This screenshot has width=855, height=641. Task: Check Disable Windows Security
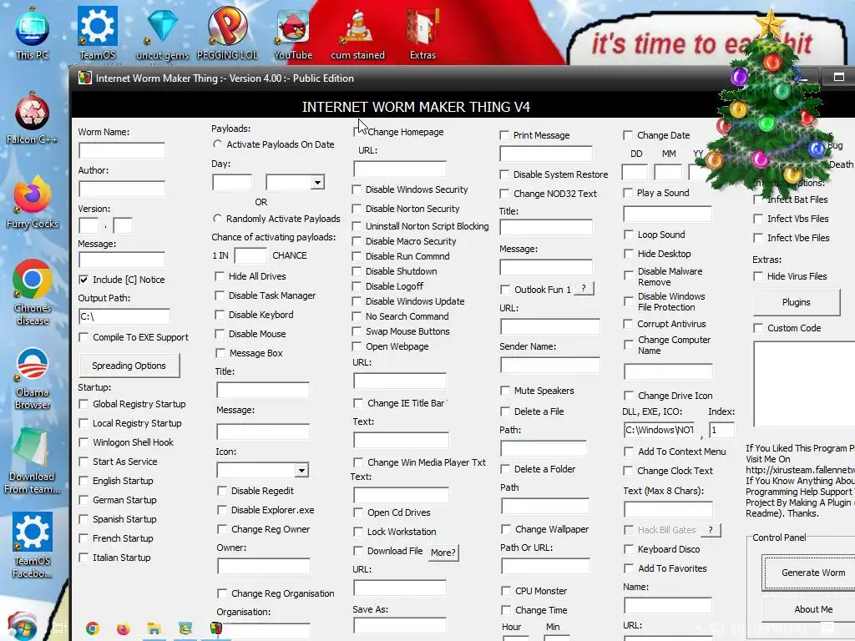pyautogui.click(x=357, y=189)
